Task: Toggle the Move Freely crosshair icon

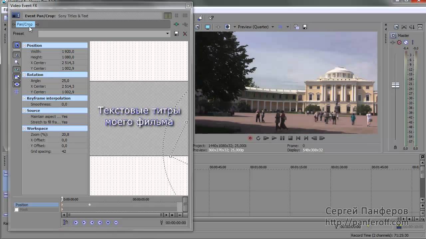Action: coord(17,91)
